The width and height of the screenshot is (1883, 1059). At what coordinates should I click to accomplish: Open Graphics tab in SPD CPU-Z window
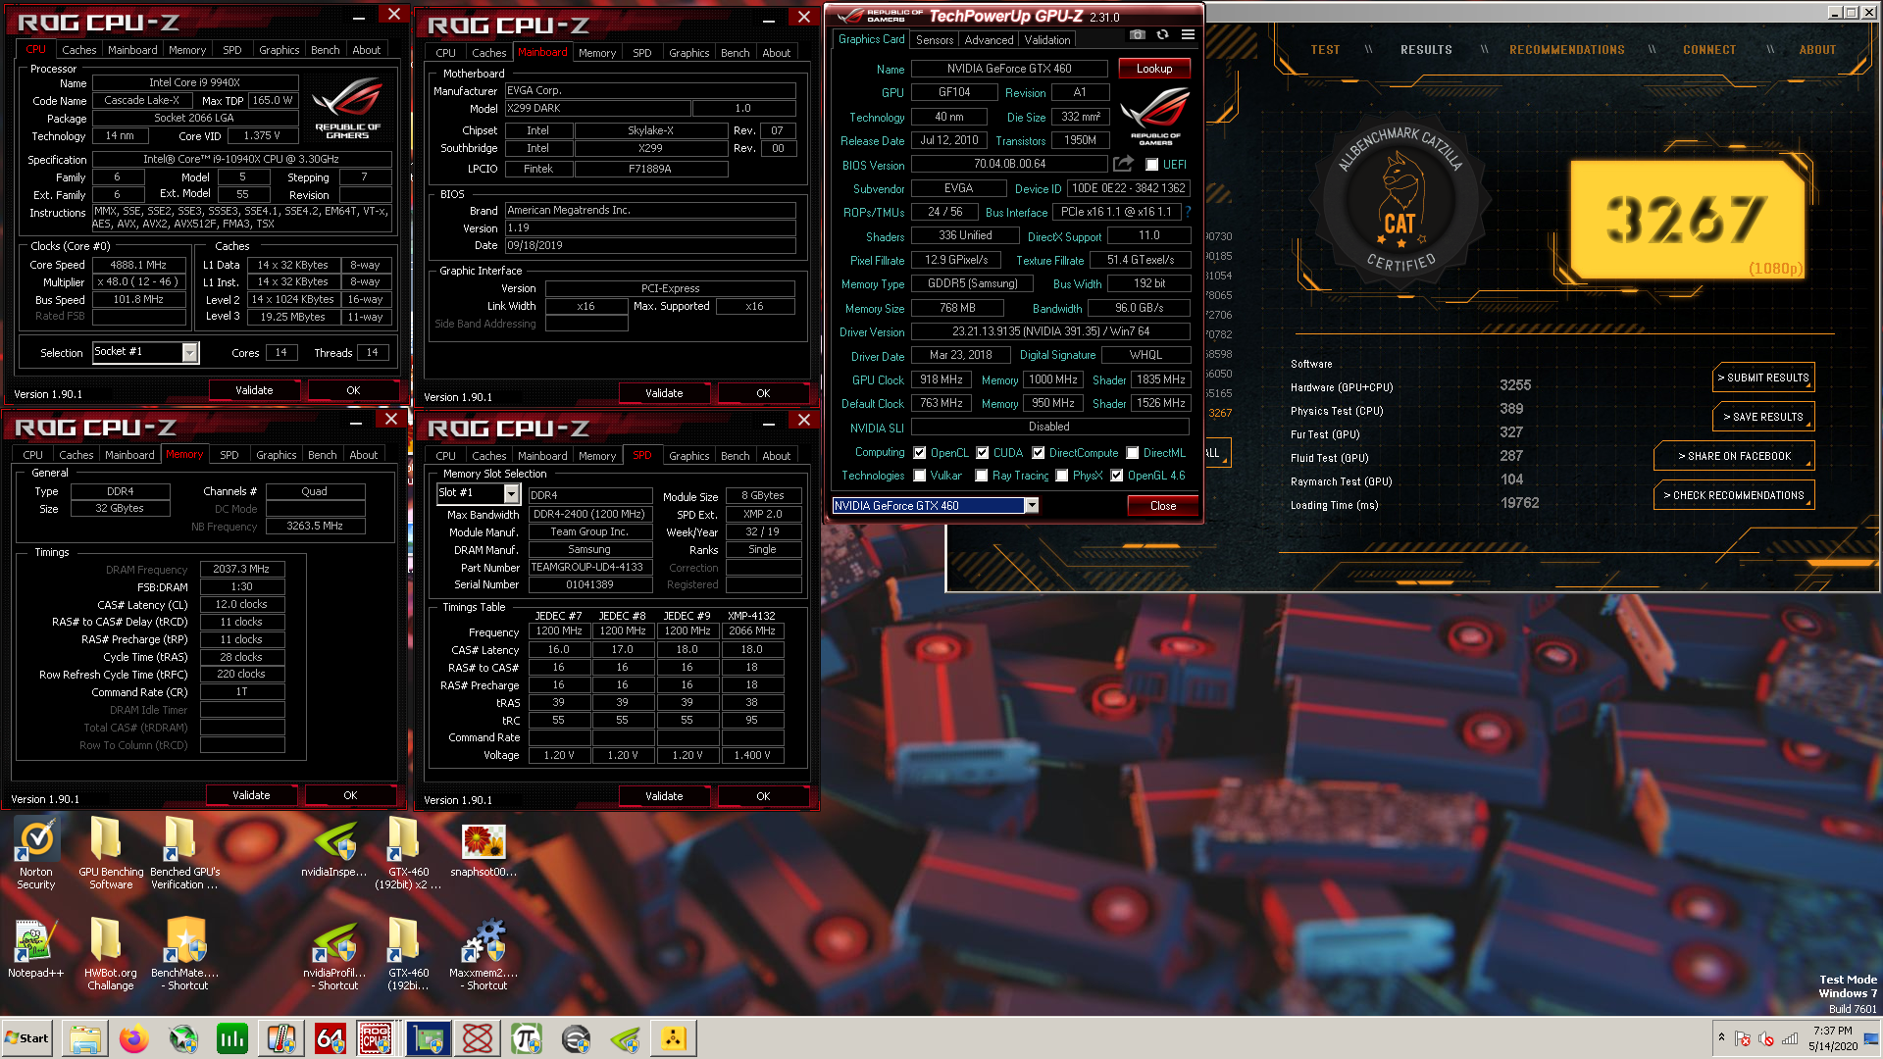pos(688,456)
